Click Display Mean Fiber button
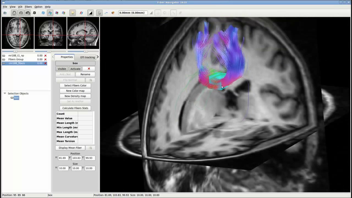 point(70,148)
